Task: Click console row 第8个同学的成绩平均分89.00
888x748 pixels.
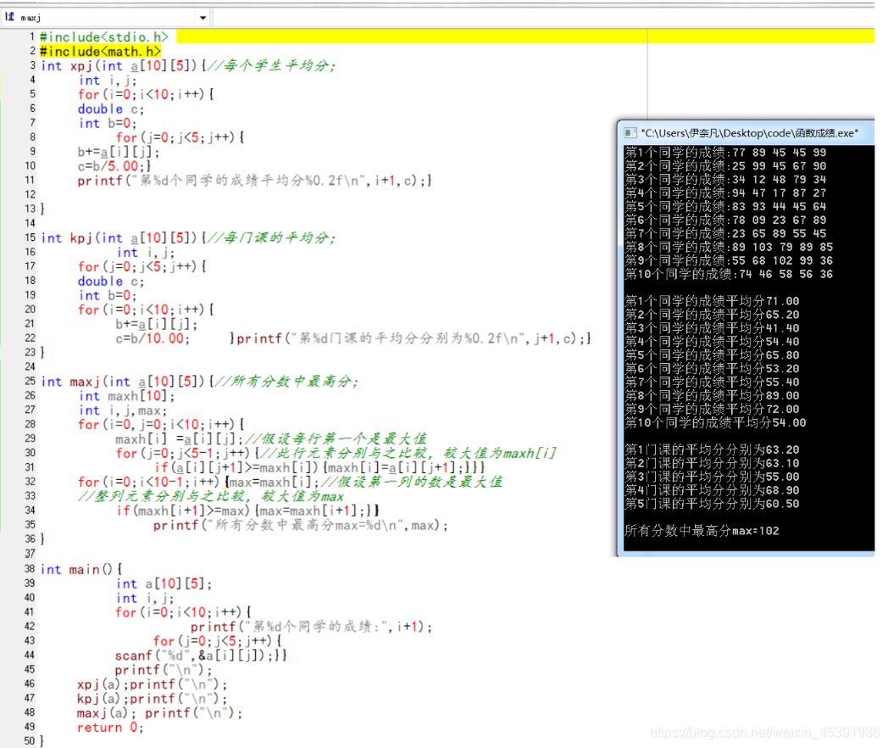Action: (x=712, y=395)
